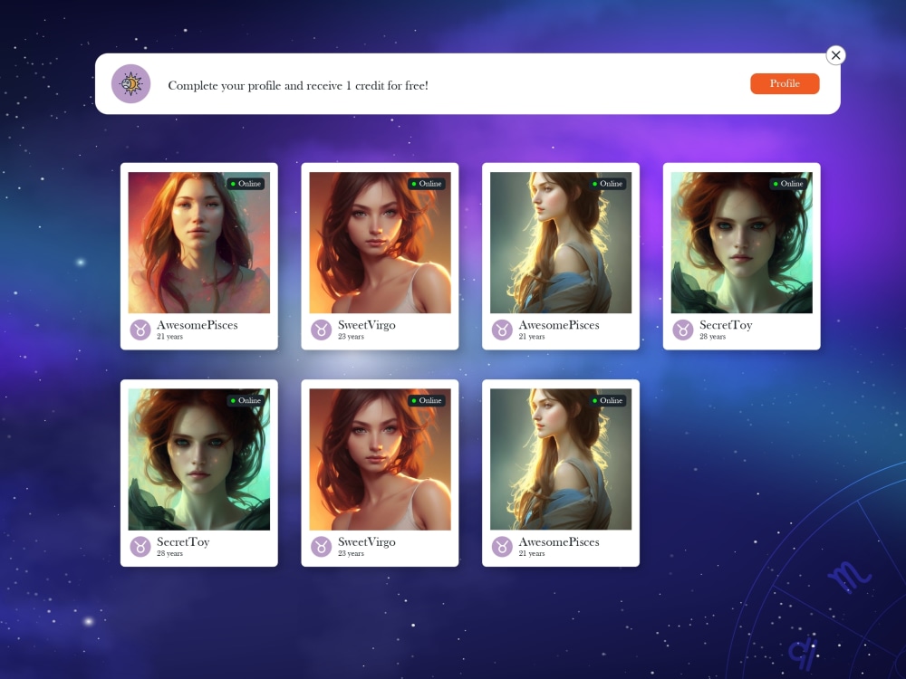Open the orange Profile button
Viewport: 906px width, 679px height.
(785, 83)
